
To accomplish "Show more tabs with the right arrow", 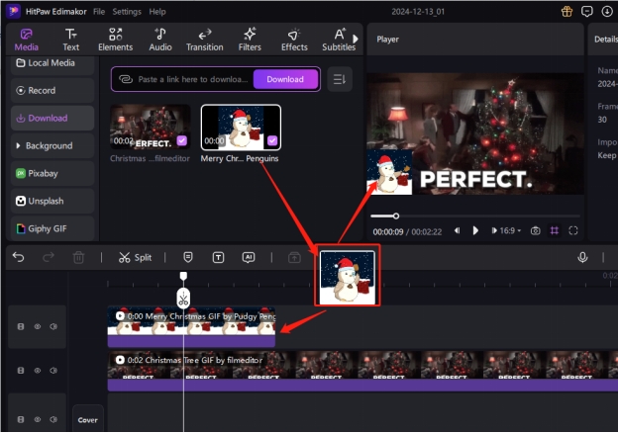I will click(356, 39).
